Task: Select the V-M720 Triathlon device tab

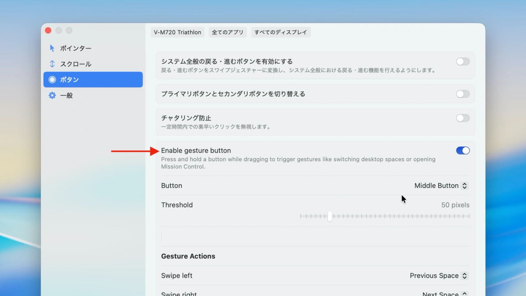Action: (x=177, y=32)
